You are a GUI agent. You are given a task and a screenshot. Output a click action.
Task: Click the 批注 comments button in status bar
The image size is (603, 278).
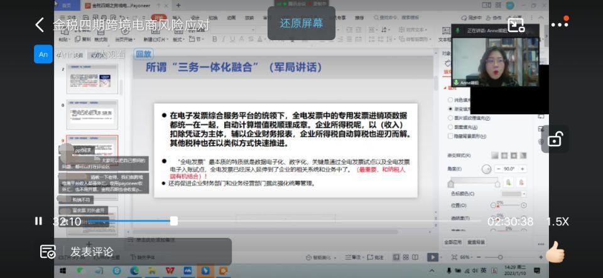[376, 257]
